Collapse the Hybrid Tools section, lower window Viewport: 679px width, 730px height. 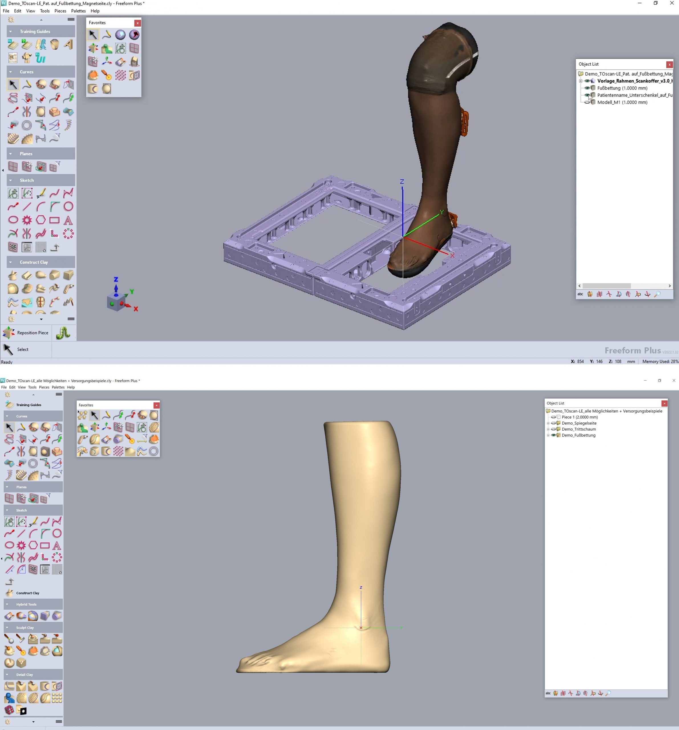pos(7,604)
